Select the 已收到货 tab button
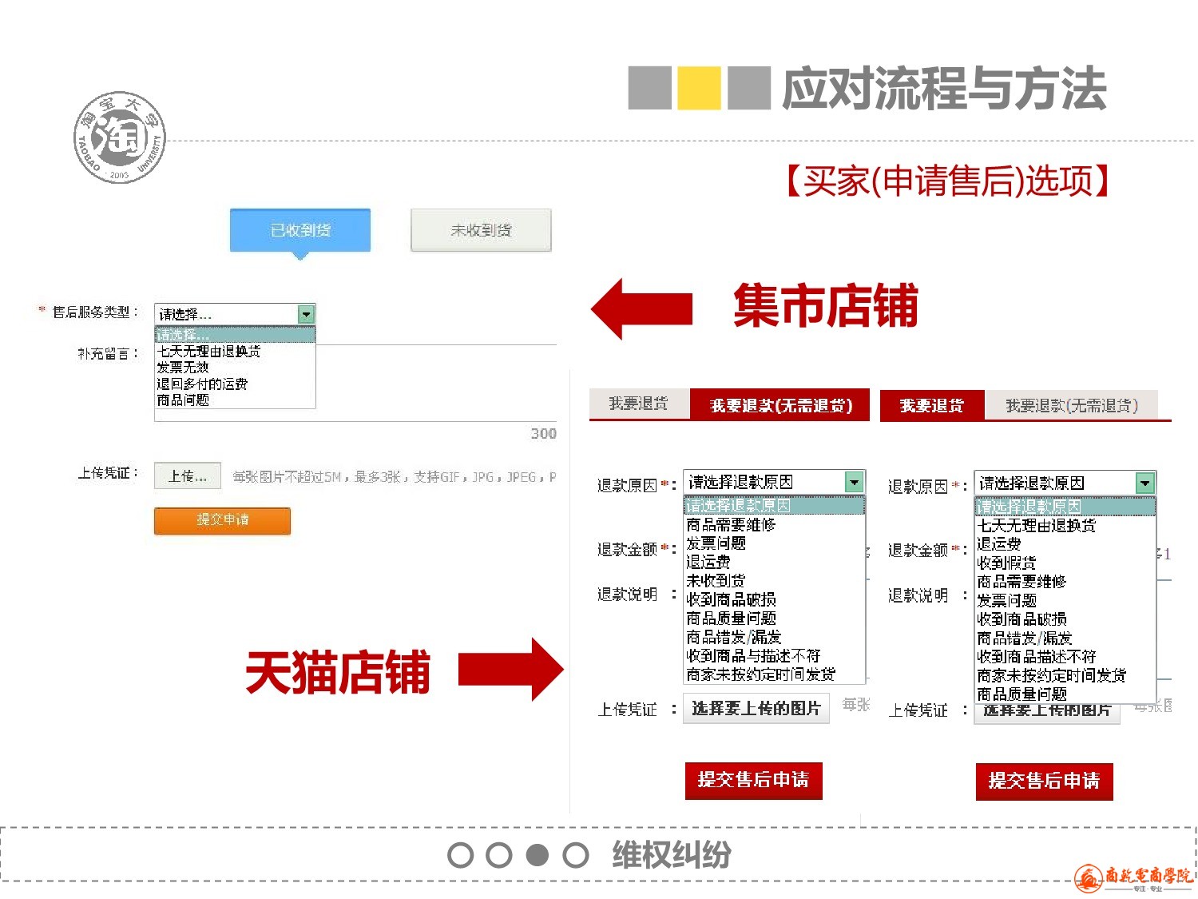 [300, 230]
